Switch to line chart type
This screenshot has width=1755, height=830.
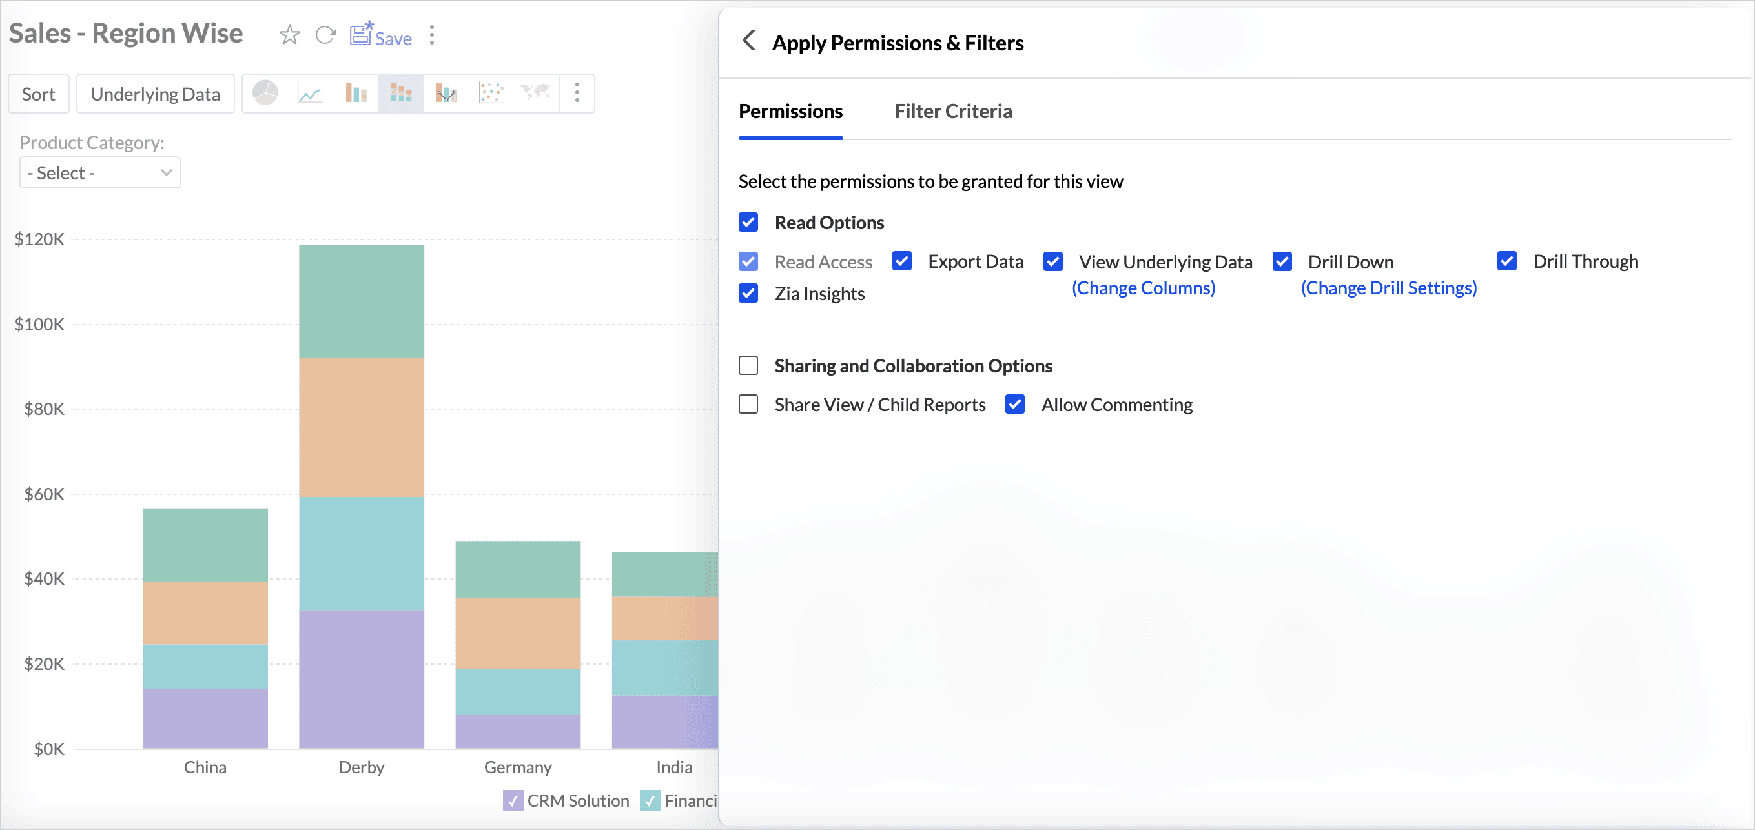(x=310, y=94)
